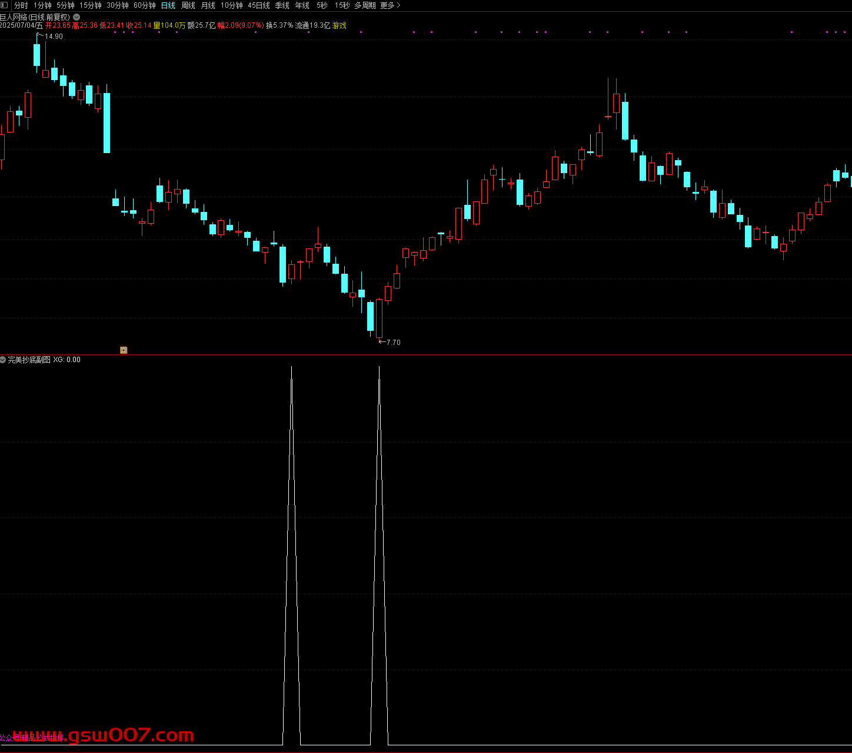Click the 高25.36 high price text
The width and height of the screenshot is (852, 753).
(85, 26)
